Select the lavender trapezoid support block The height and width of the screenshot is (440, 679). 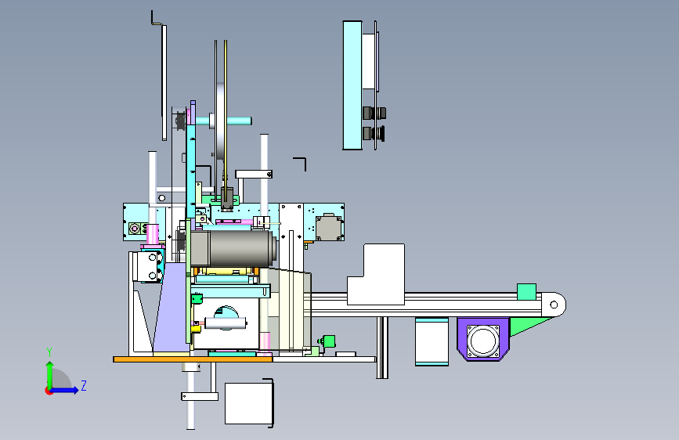point(172,308)
